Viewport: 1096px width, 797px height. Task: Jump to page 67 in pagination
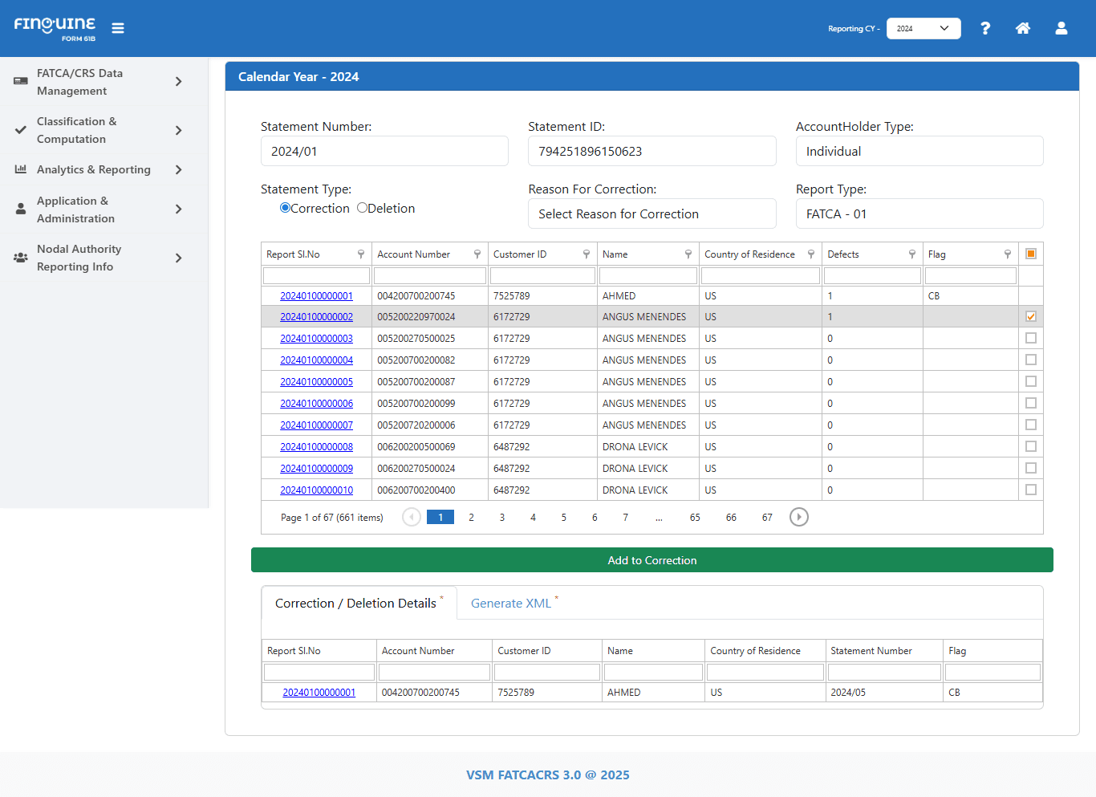767,518
